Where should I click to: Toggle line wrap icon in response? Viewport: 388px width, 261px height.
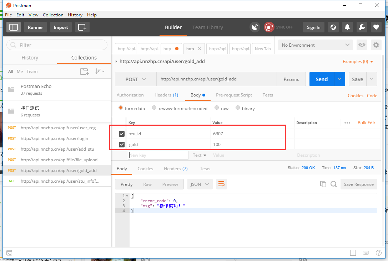221,184
